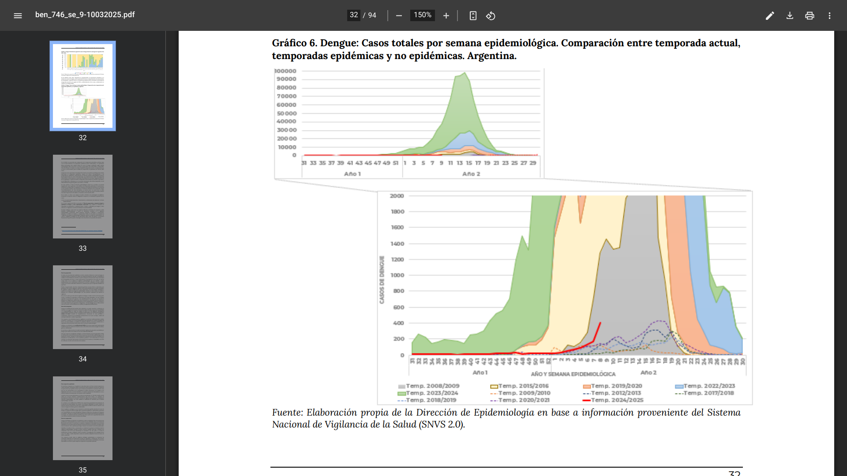
Task: Click the zoom out minus icon
Action: coord(399,16)
